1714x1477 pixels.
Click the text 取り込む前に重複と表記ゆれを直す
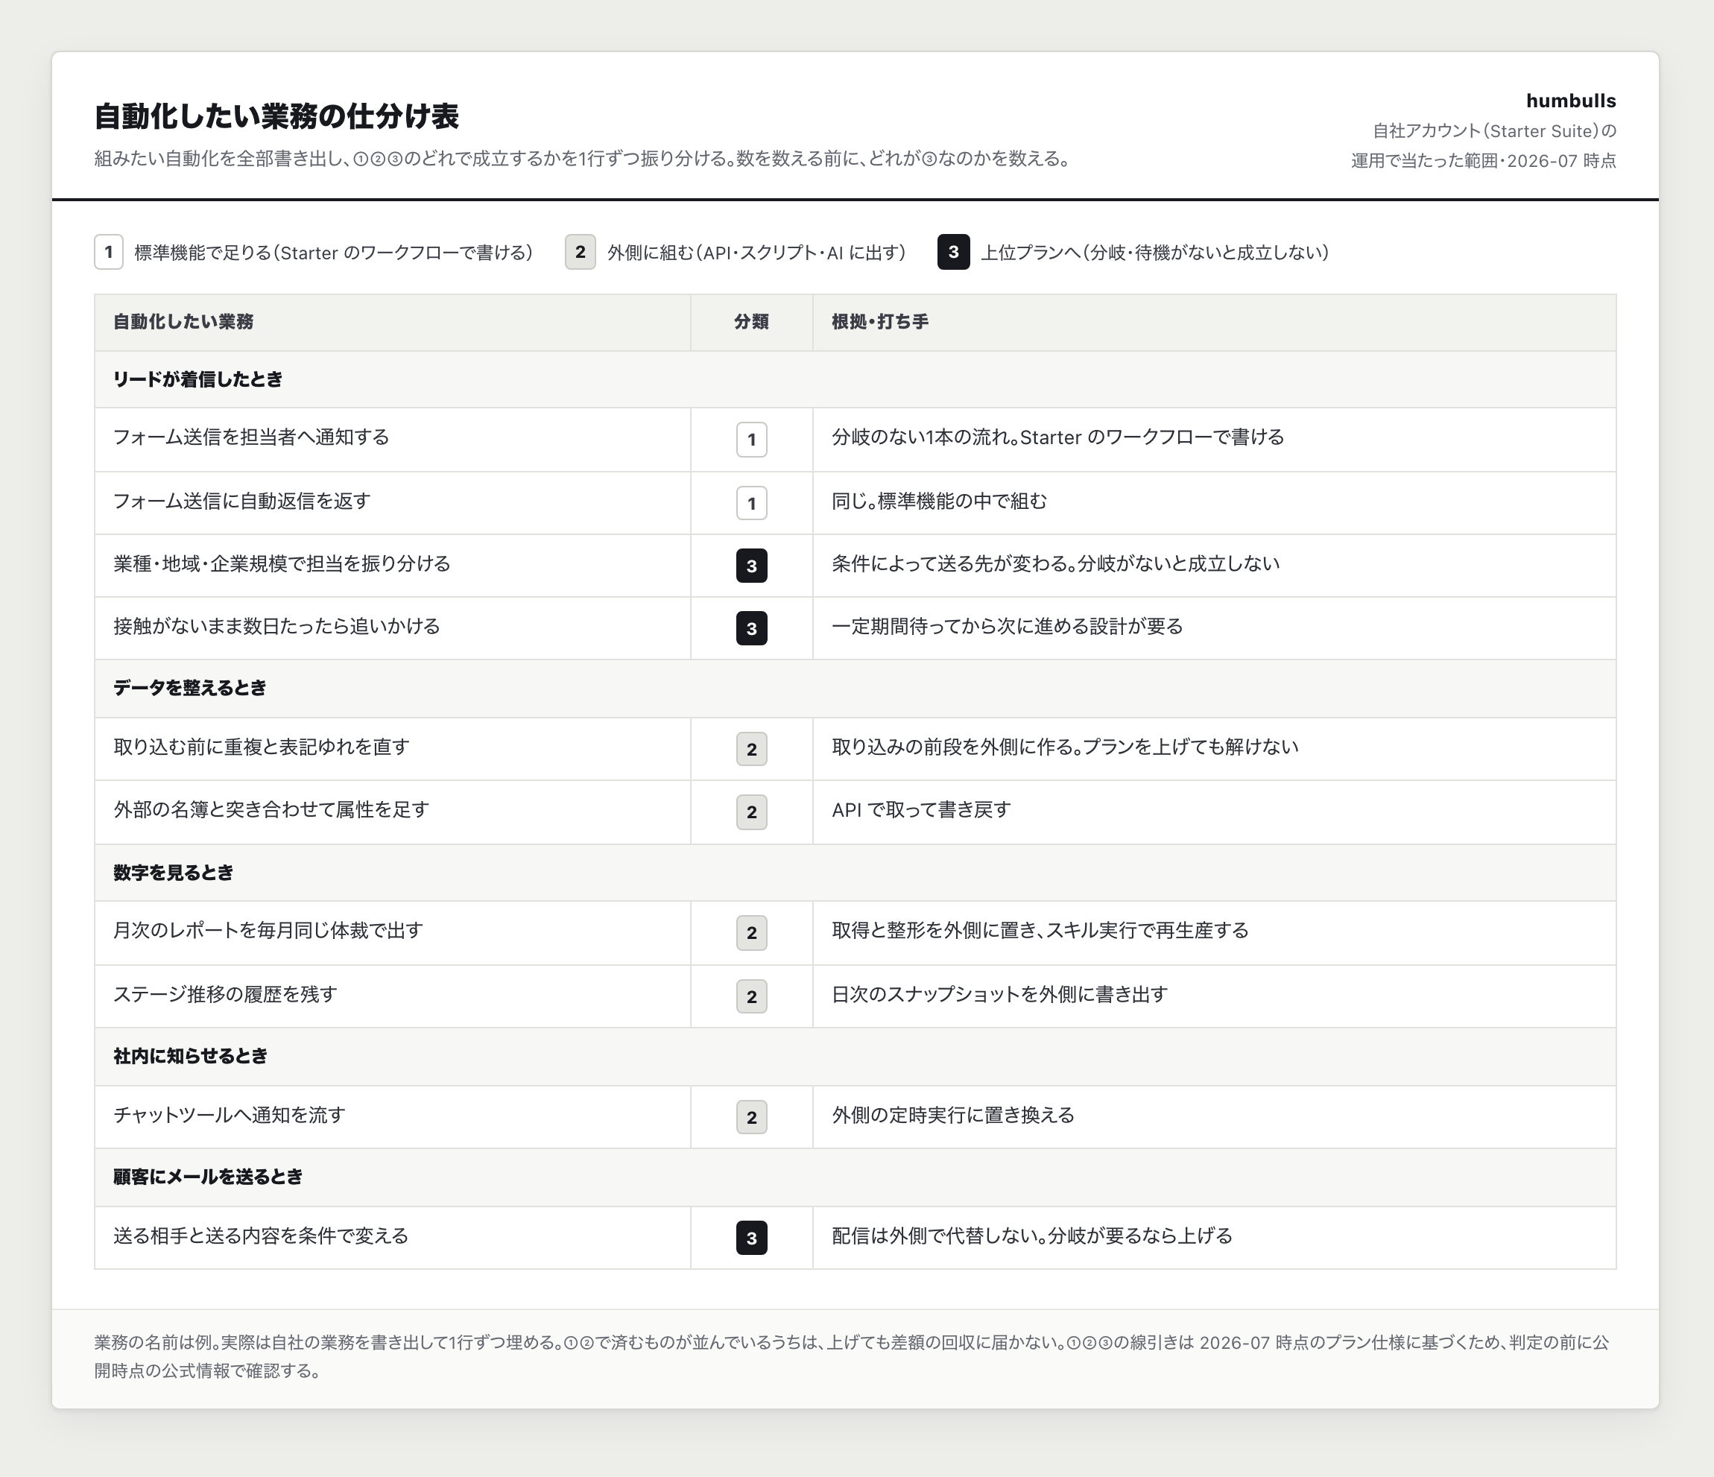262,747
